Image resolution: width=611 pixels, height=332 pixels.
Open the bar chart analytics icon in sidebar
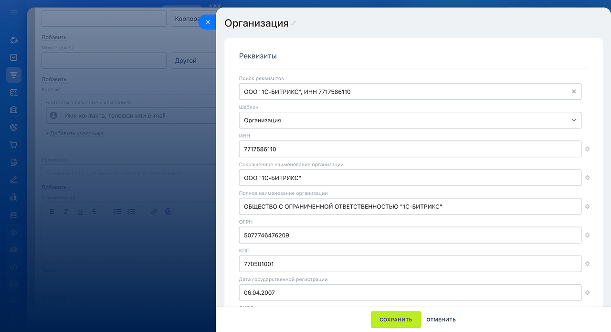point(13,197)
